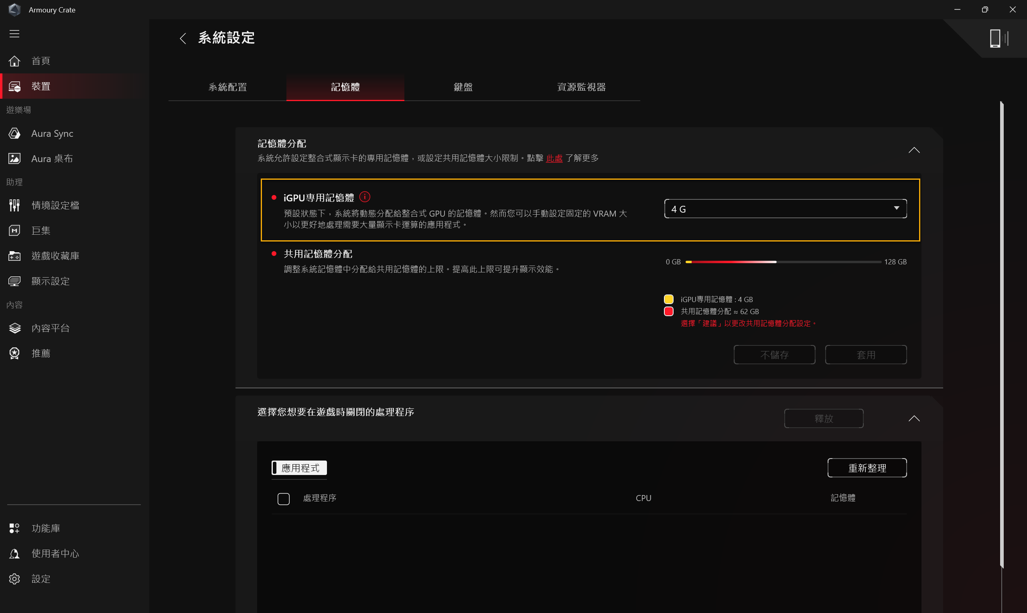Click the info icon beside iGPU專用記憶體
This screenshot has height=613, width=1027.
(365, 197)
